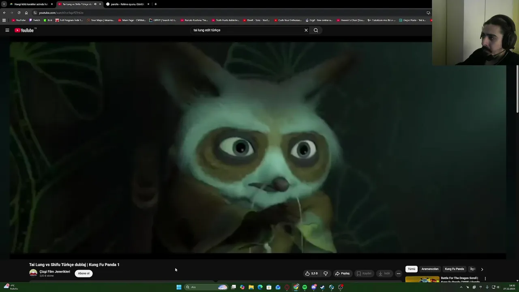This screenshot has height=292, width=519.
Task: Close the 'Hangi kötü karakter' tab
Action: coord(52,4)
